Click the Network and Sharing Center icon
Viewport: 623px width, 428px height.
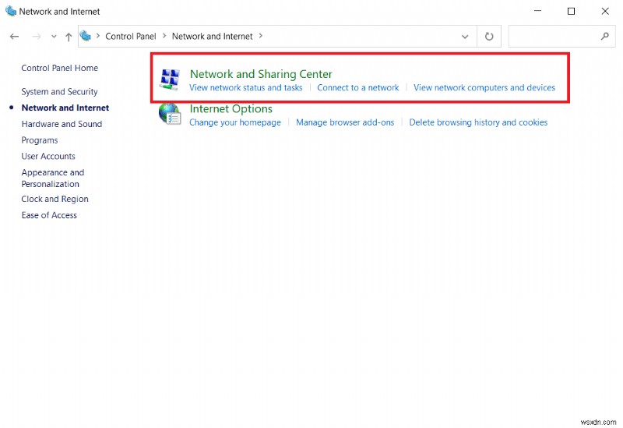[x=170, y=80]
